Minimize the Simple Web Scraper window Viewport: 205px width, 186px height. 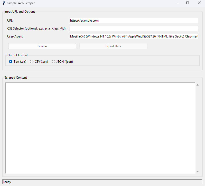click(x=176, y=3)
